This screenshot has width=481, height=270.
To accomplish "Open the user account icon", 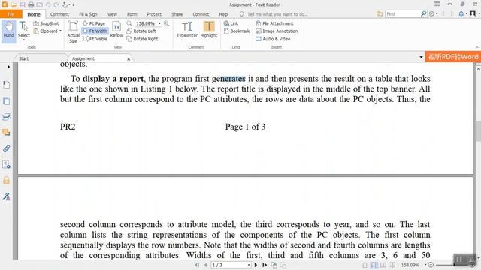I will 473,13.
